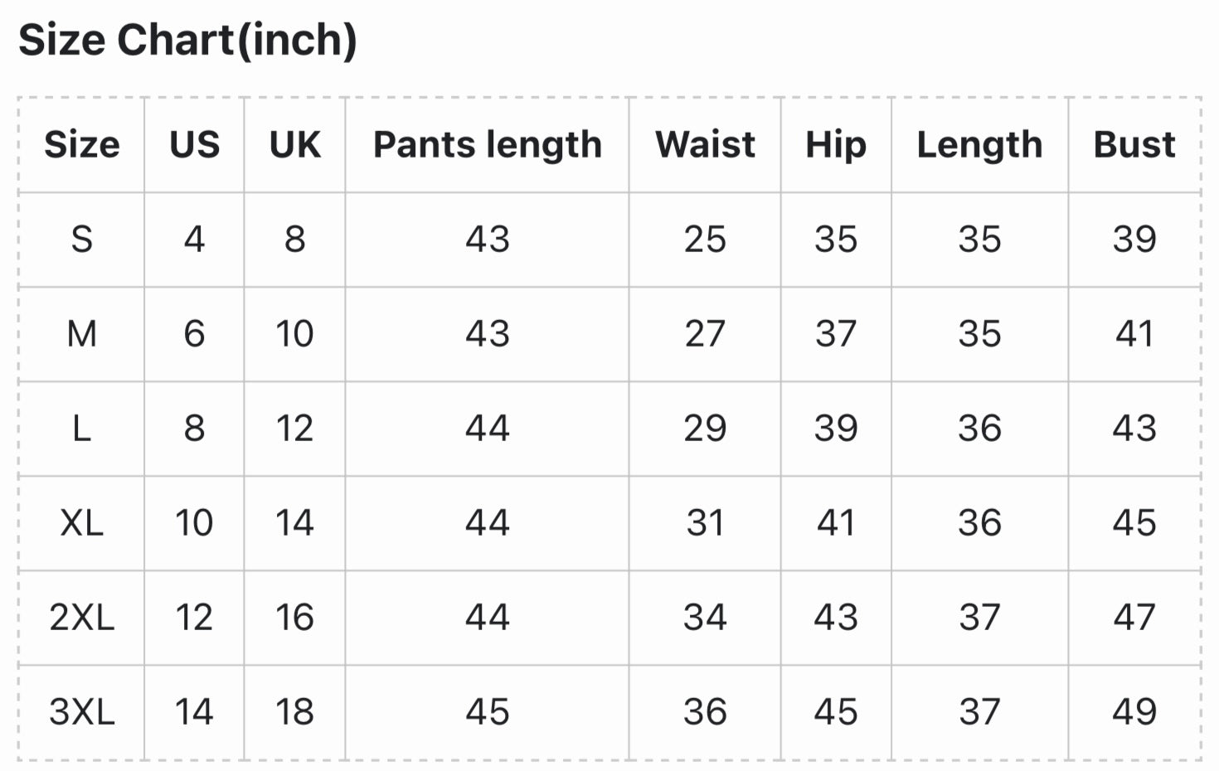Select the 2XL size row label
Viewport: 1219px width, 771px height.
click(81, 618)
